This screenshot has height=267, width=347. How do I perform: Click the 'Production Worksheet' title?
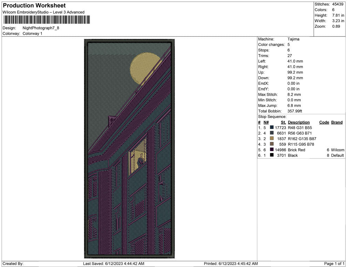click(x=34, y=6)
